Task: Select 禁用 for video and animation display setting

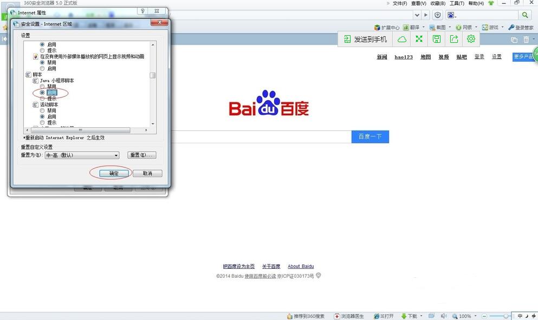Action: click(42, 63)
